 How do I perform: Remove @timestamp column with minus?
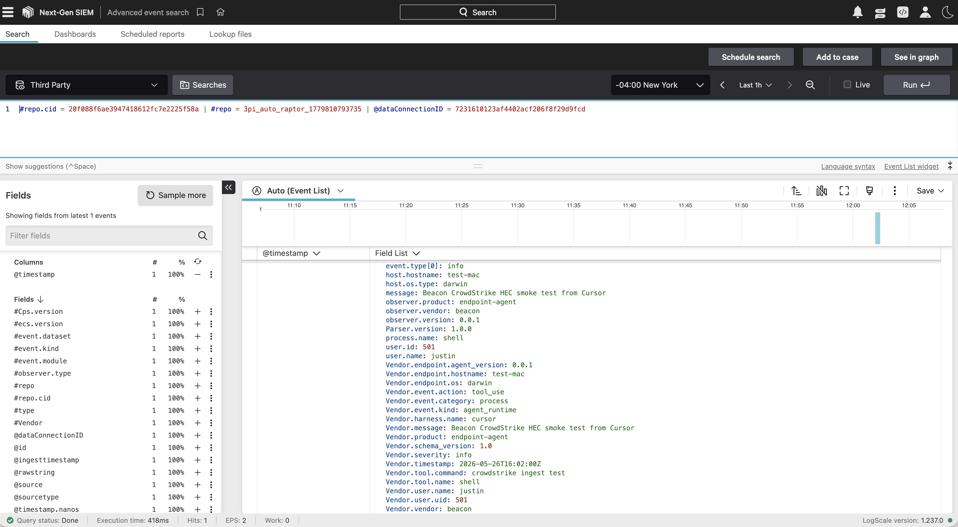pos(197,274)
